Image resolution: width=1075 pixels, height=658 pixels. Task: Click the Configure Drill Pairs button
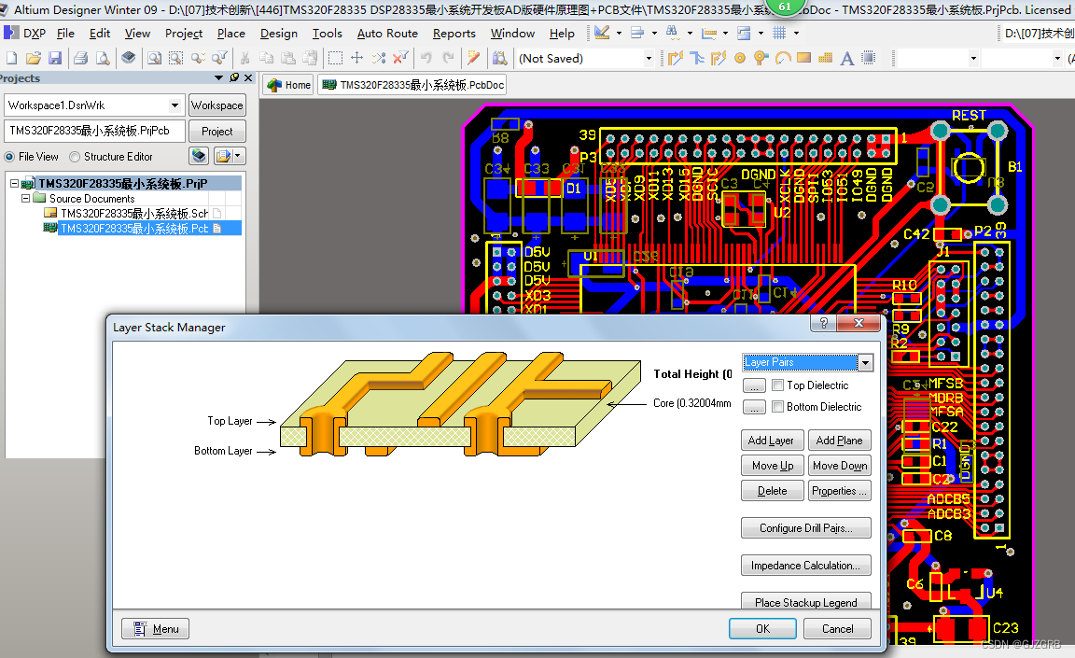(x=806, y=527)
